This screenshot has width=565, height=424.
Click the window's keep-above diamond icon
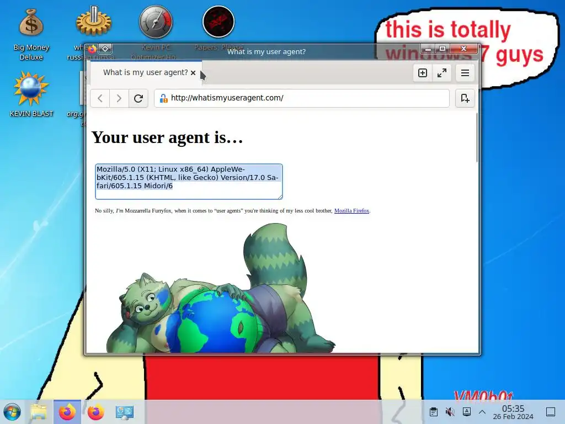[105, 49]
